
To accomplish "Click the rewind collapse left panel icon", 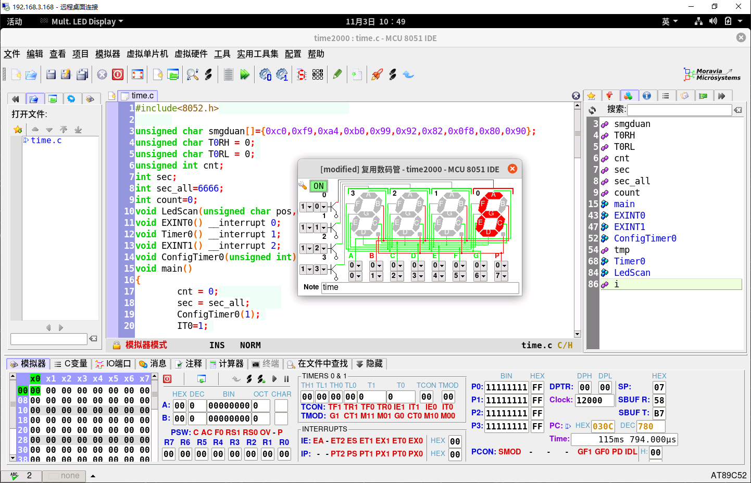I will click(15, 98).
